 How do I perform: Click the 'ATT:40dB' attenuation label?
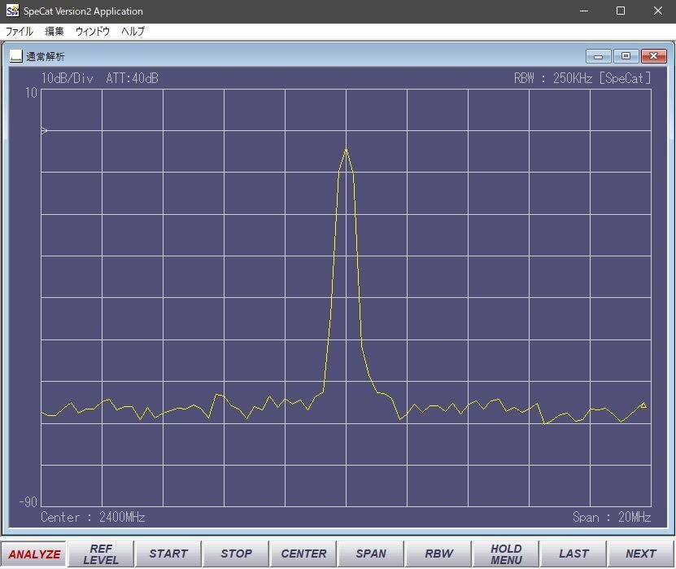(133, 78)
